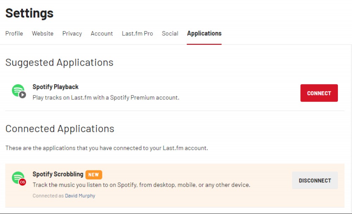Click the Spotify Playback app icon

click(19, 91)
